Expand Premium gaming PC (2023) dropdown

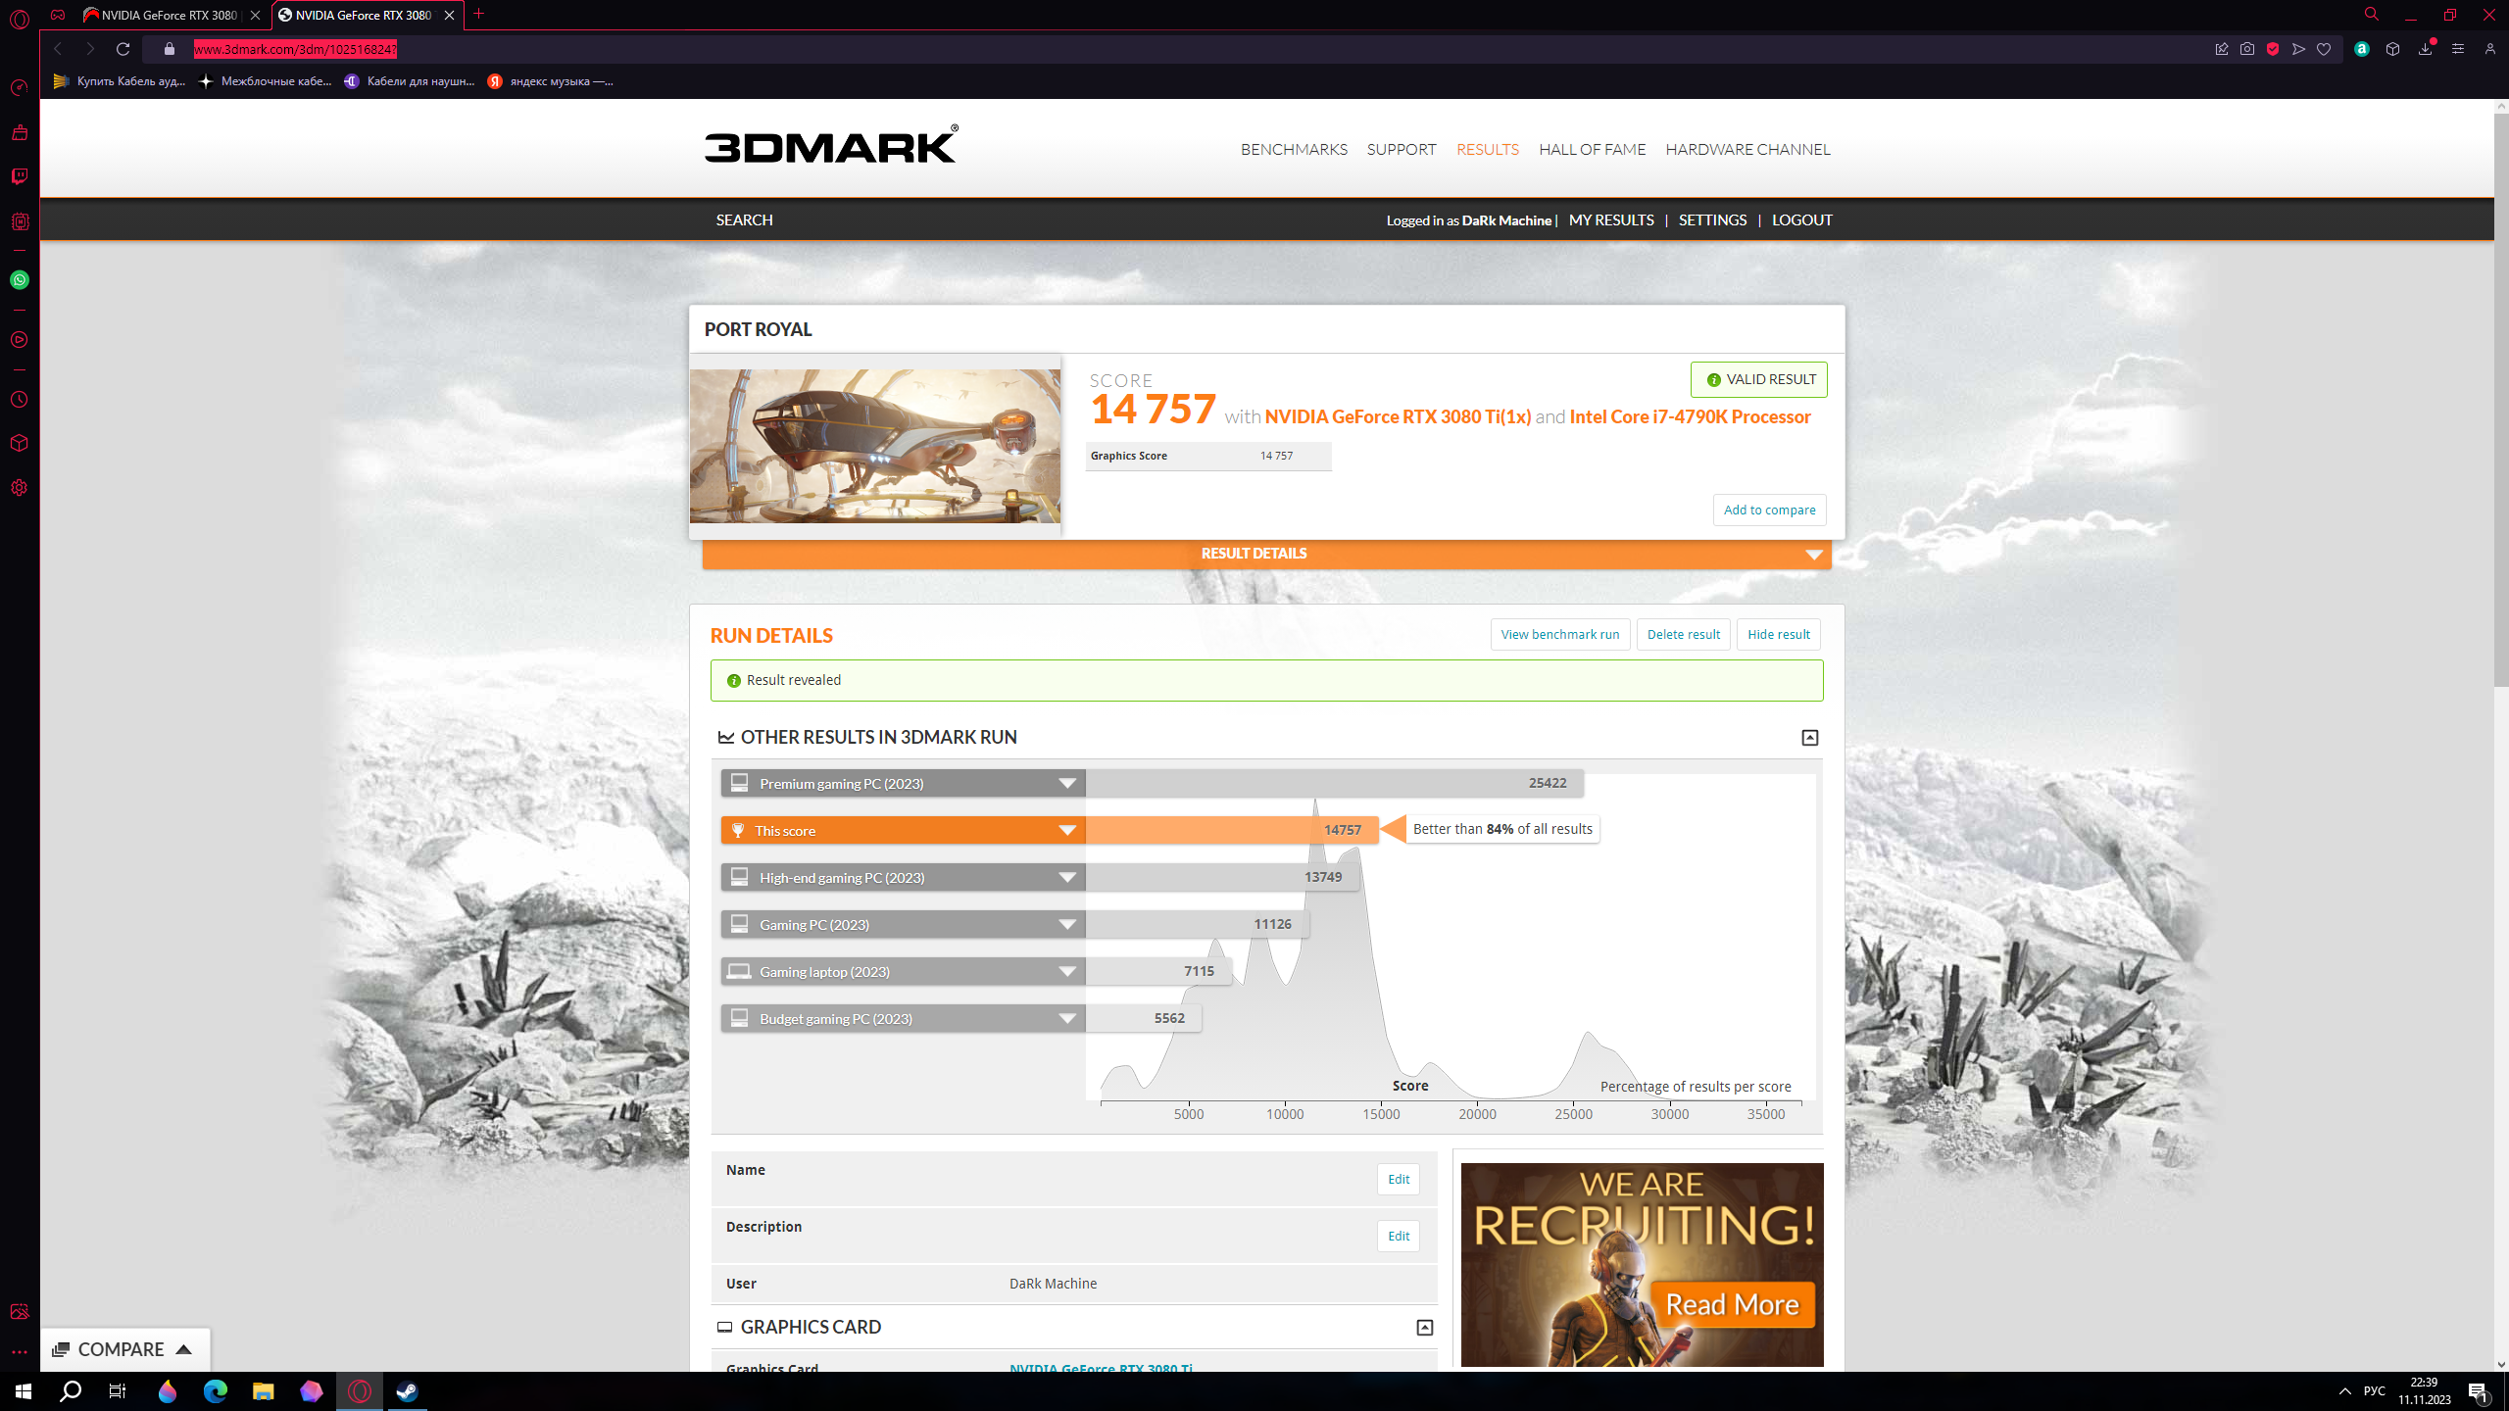coord(1066,783)
